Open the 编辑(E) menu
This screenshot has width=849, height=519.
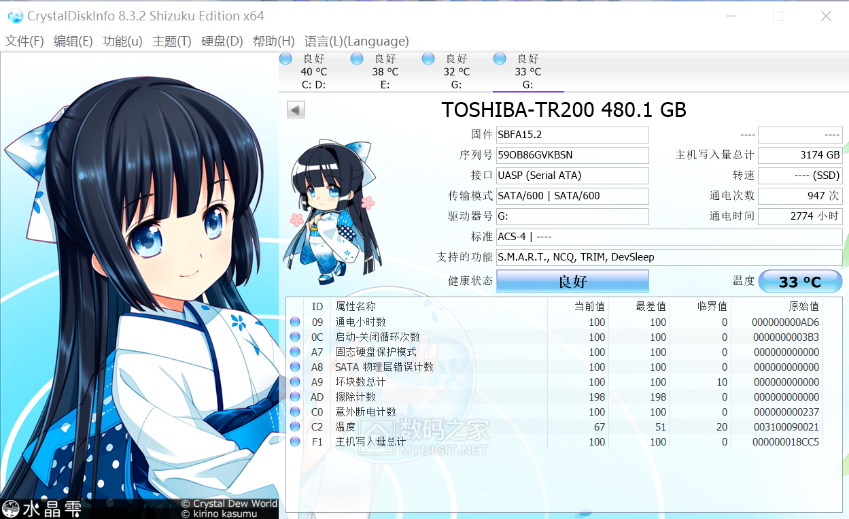[x=73, y=41]
